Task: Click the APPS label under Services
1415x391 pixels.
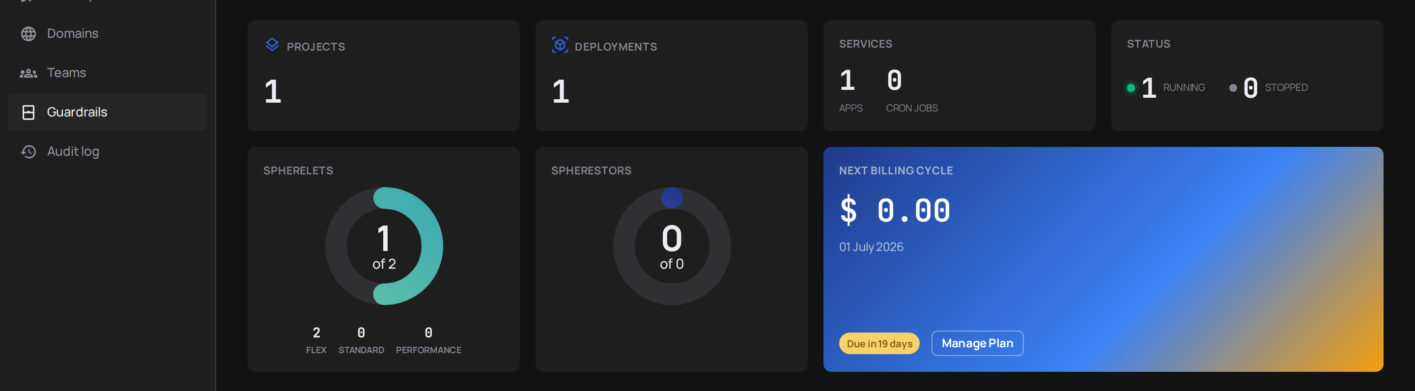Action: tap(851, 108)
